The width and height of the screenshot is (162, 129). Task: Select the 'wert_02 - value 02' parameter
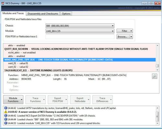click(x=79, y=67)
